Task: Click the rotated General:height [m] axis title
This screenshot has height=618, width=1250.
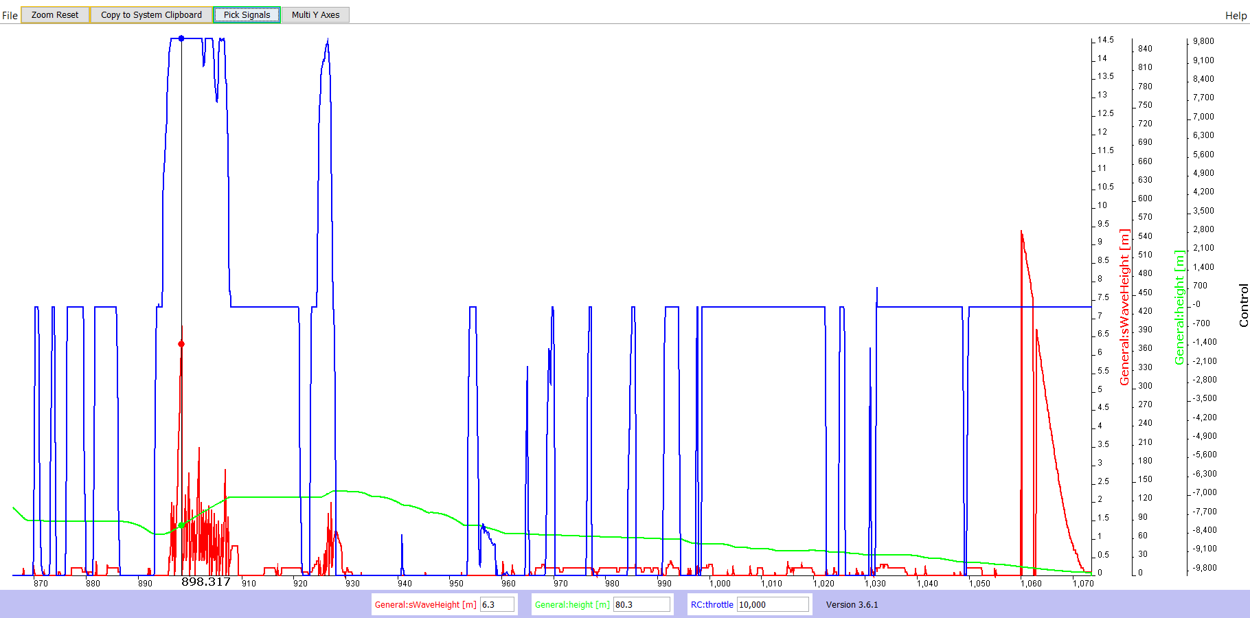Action: pyautogui.click(x=1179, y=308)
